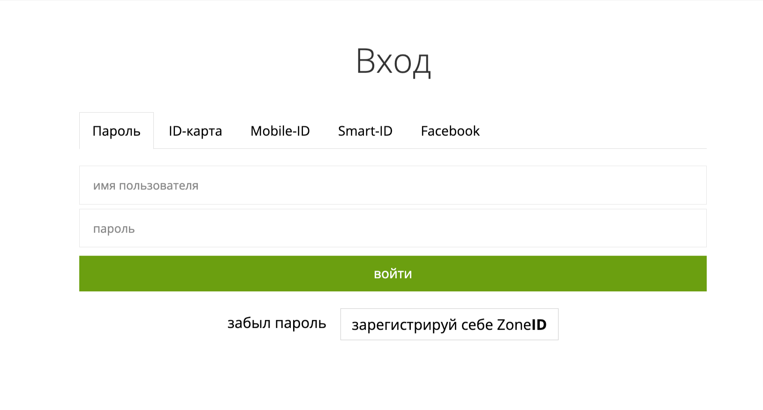Start password recovery via забыл пароль
Viewport: 763px width, 410px height.
coord(277,323)
